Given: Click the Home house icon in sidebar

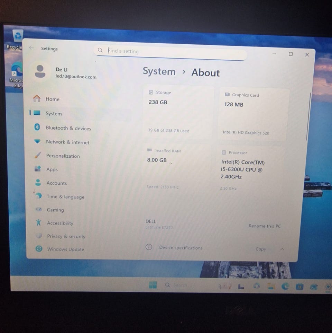Looking at the screenshot, I should click(37, 98).
